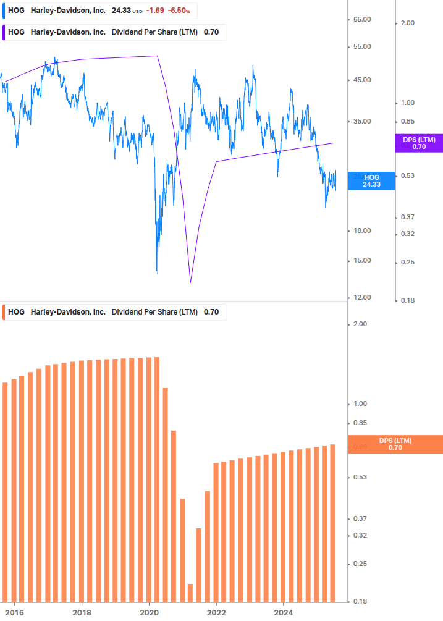Click 0.85 on the lower pane's axis
Screen dimensions: 443x621
click(x=360, y=423)
